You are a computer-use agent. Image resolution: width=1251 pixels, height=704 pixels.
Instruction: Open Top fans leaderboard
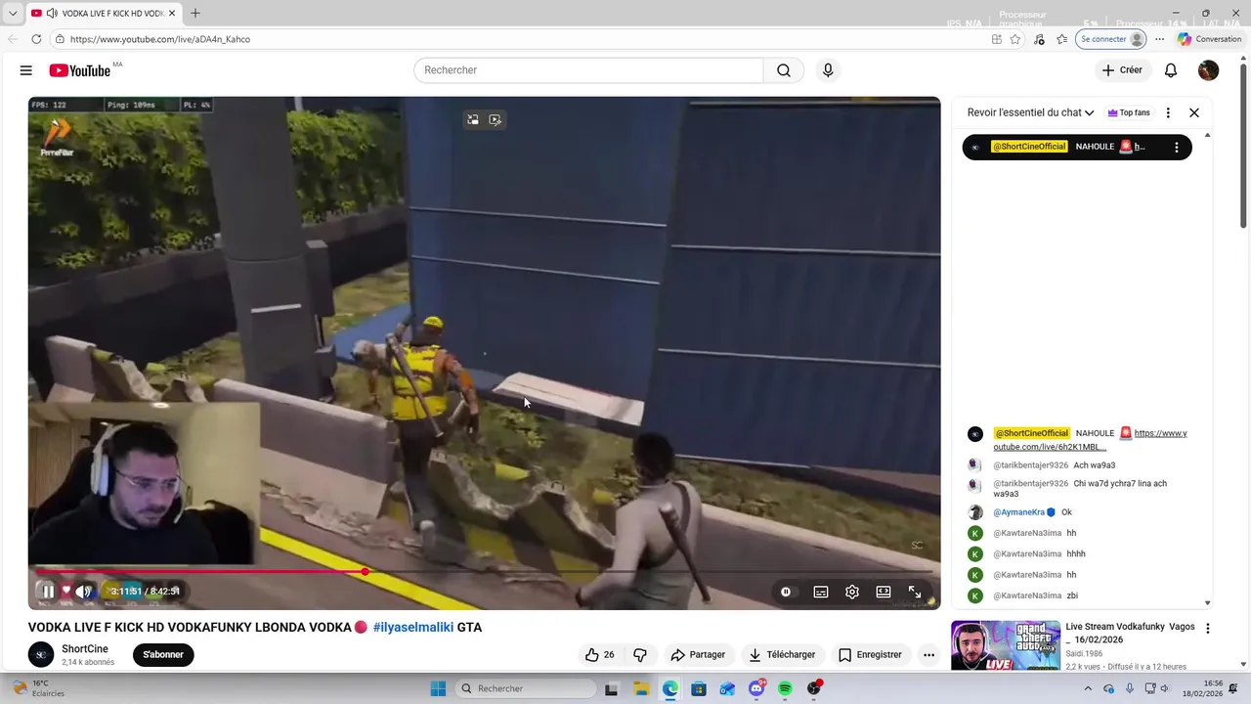(x=1129, y=112)
